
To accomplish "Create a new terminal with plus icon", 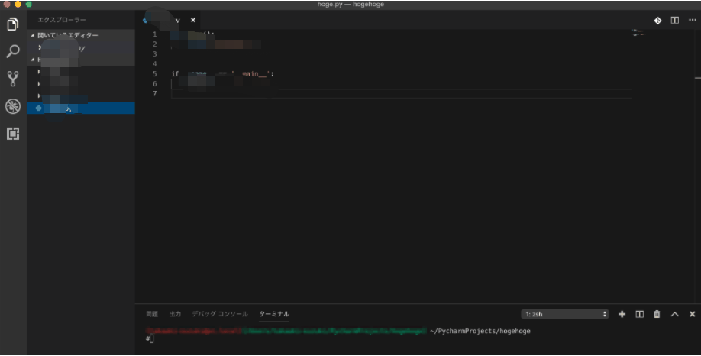I will click(x=622, y=314).
